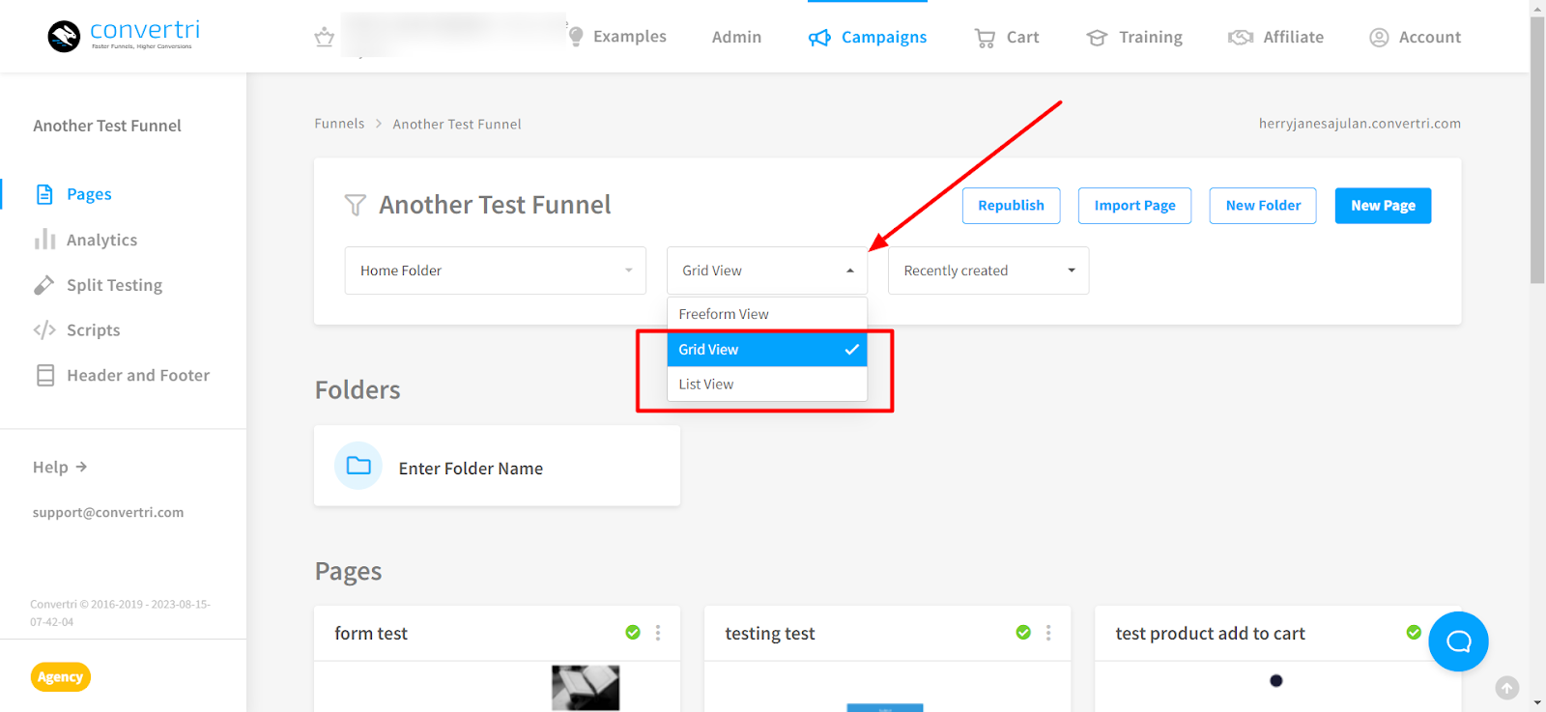Viewport: 1546px width, 712px height.
Task: Click the Funnels breadcrumb link
Action: [x=339, y=124]
